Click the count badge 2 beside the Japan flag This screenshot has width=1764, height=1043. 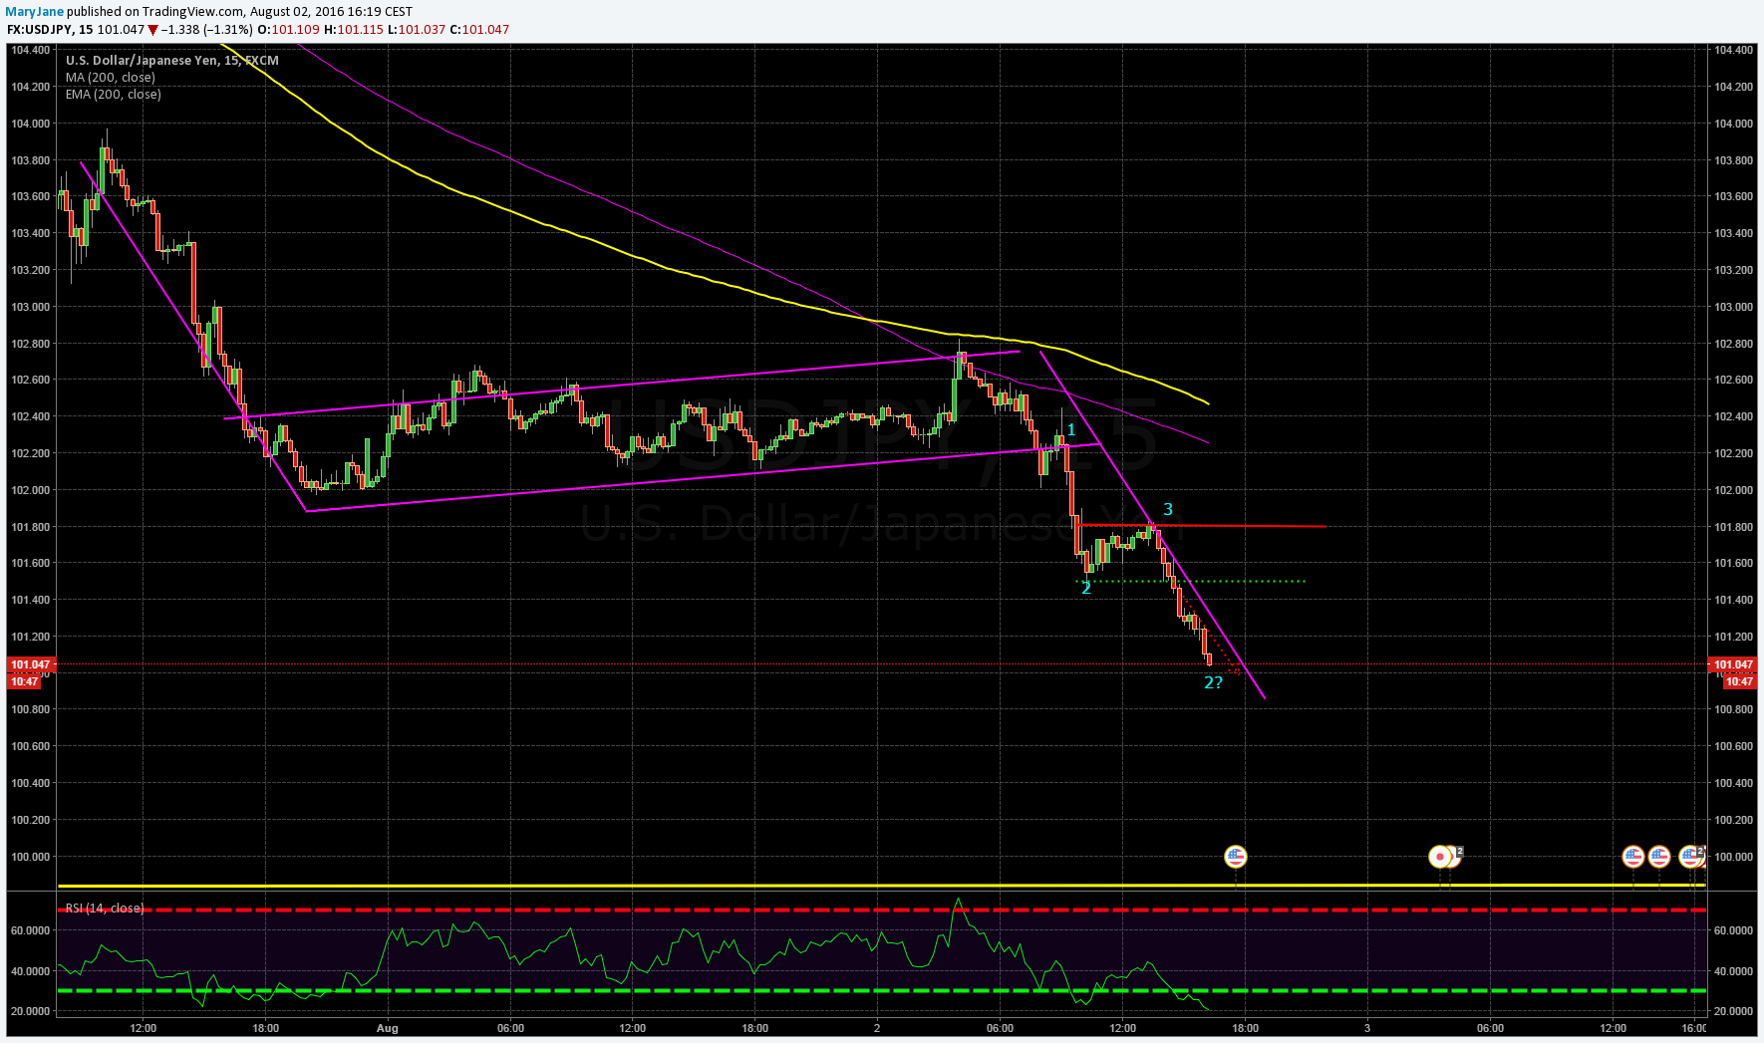point(1459,852)
